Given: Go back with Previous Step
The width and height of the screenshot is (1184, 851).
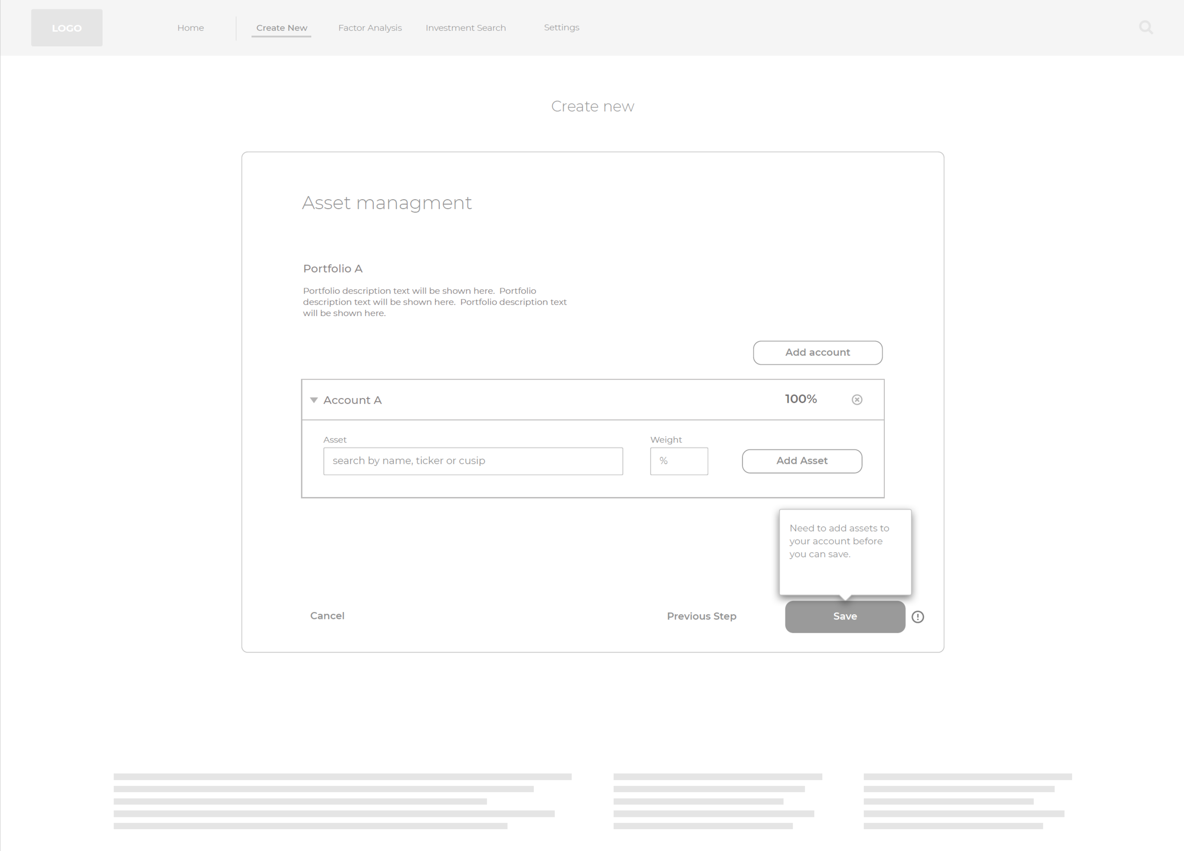Looking at the screenshot, I should point(701,616).
